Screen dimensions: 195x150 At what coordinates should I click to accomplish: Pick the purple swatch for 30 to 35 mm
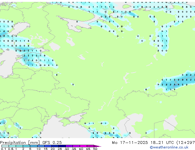click(x=69, y=146)
